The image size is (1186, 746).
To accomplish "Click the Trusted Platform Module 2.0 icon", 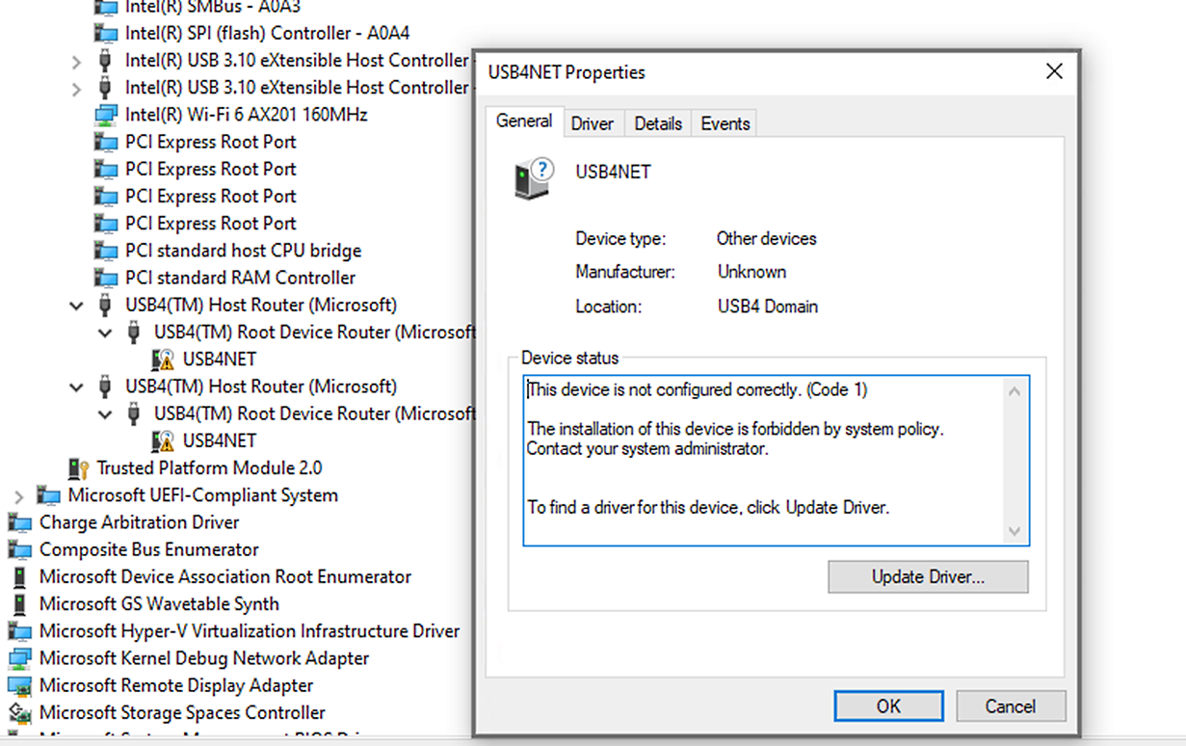I will point(78,468).
